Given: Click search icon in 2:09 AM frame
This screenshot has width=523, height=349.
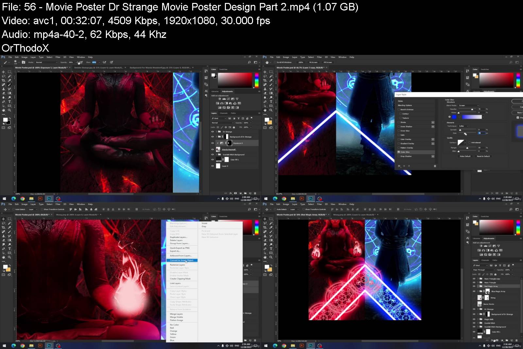Looking at the screenshot, I should click(x=249, y=62).
